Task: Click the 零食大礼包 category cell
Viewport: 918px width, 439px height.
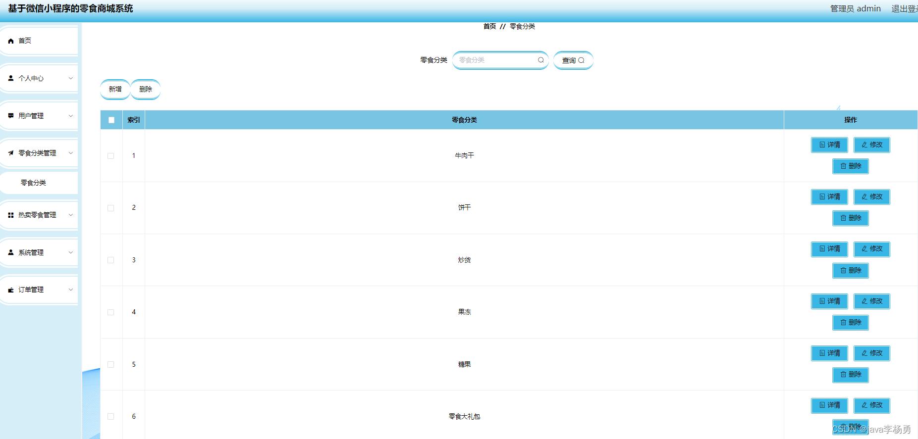Action: coord(464,417)
